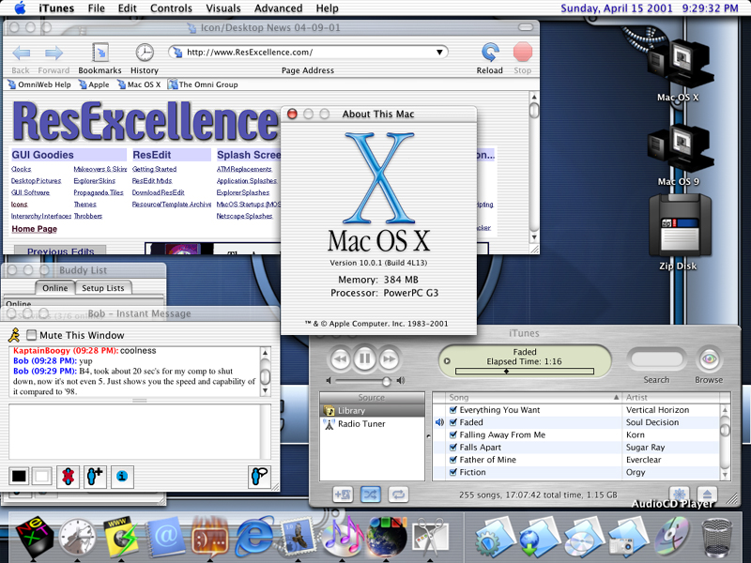Click the iTunes volume slider knob
Viewport: 751px width, 563px height.
[386, 381]
